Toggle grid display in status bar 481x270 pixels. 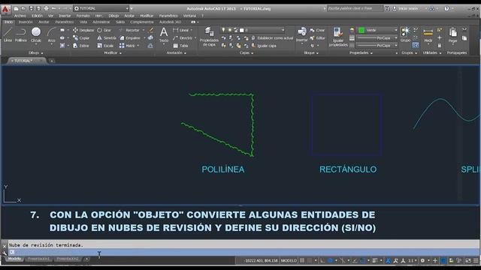302,261
